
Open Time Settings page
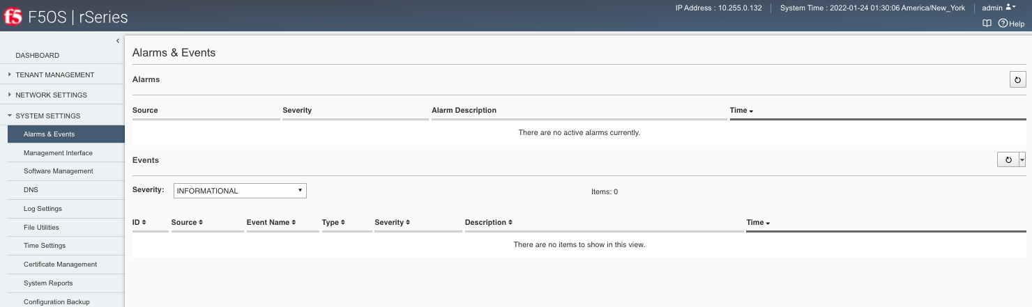click(x=45, y=246)
